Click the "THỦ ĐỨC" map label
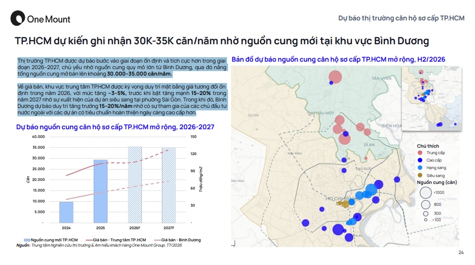 click(x=363, y=169)
